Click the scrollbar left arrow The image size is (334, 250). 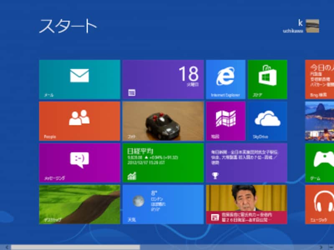tap(7, 247)
